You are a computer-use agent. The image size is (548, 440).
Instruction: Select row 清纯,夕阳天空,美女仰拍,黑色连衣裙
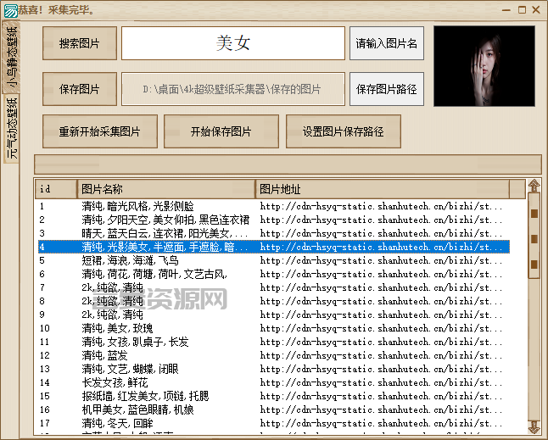coord(274,220)
